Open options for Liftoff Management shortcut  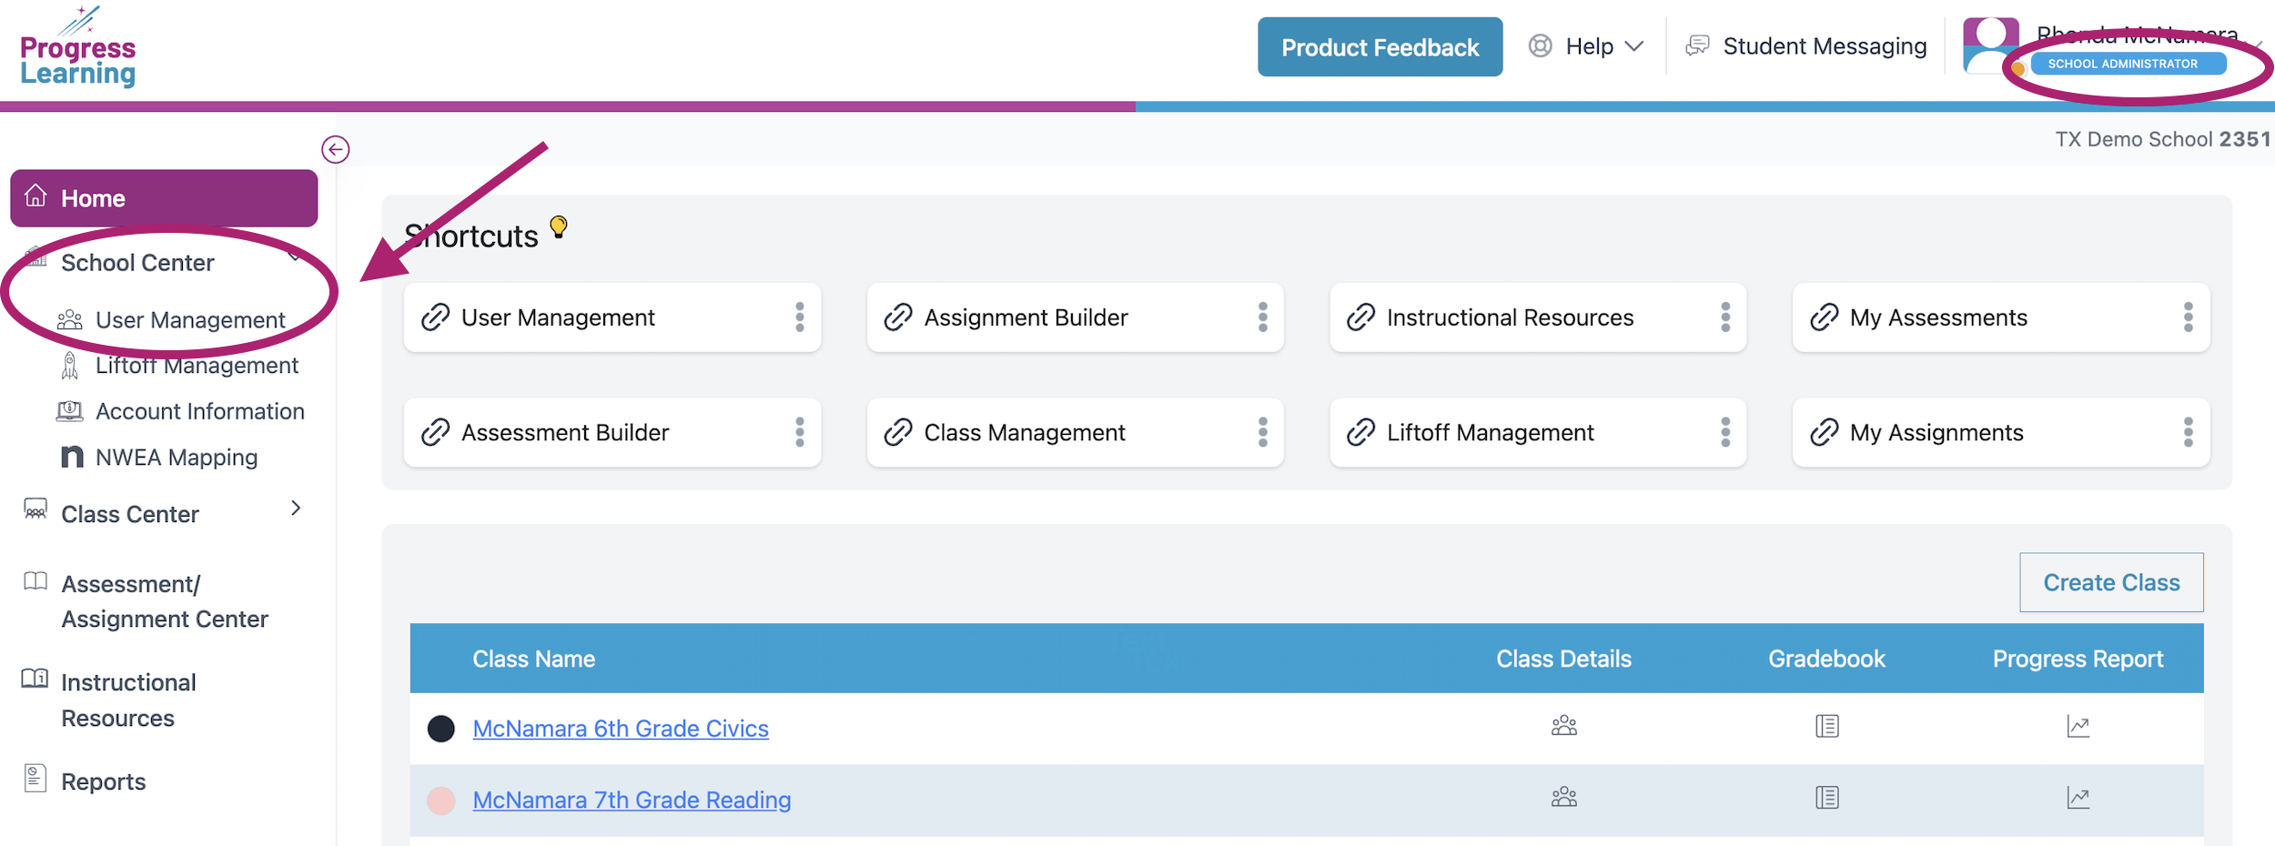point(1725,432)
